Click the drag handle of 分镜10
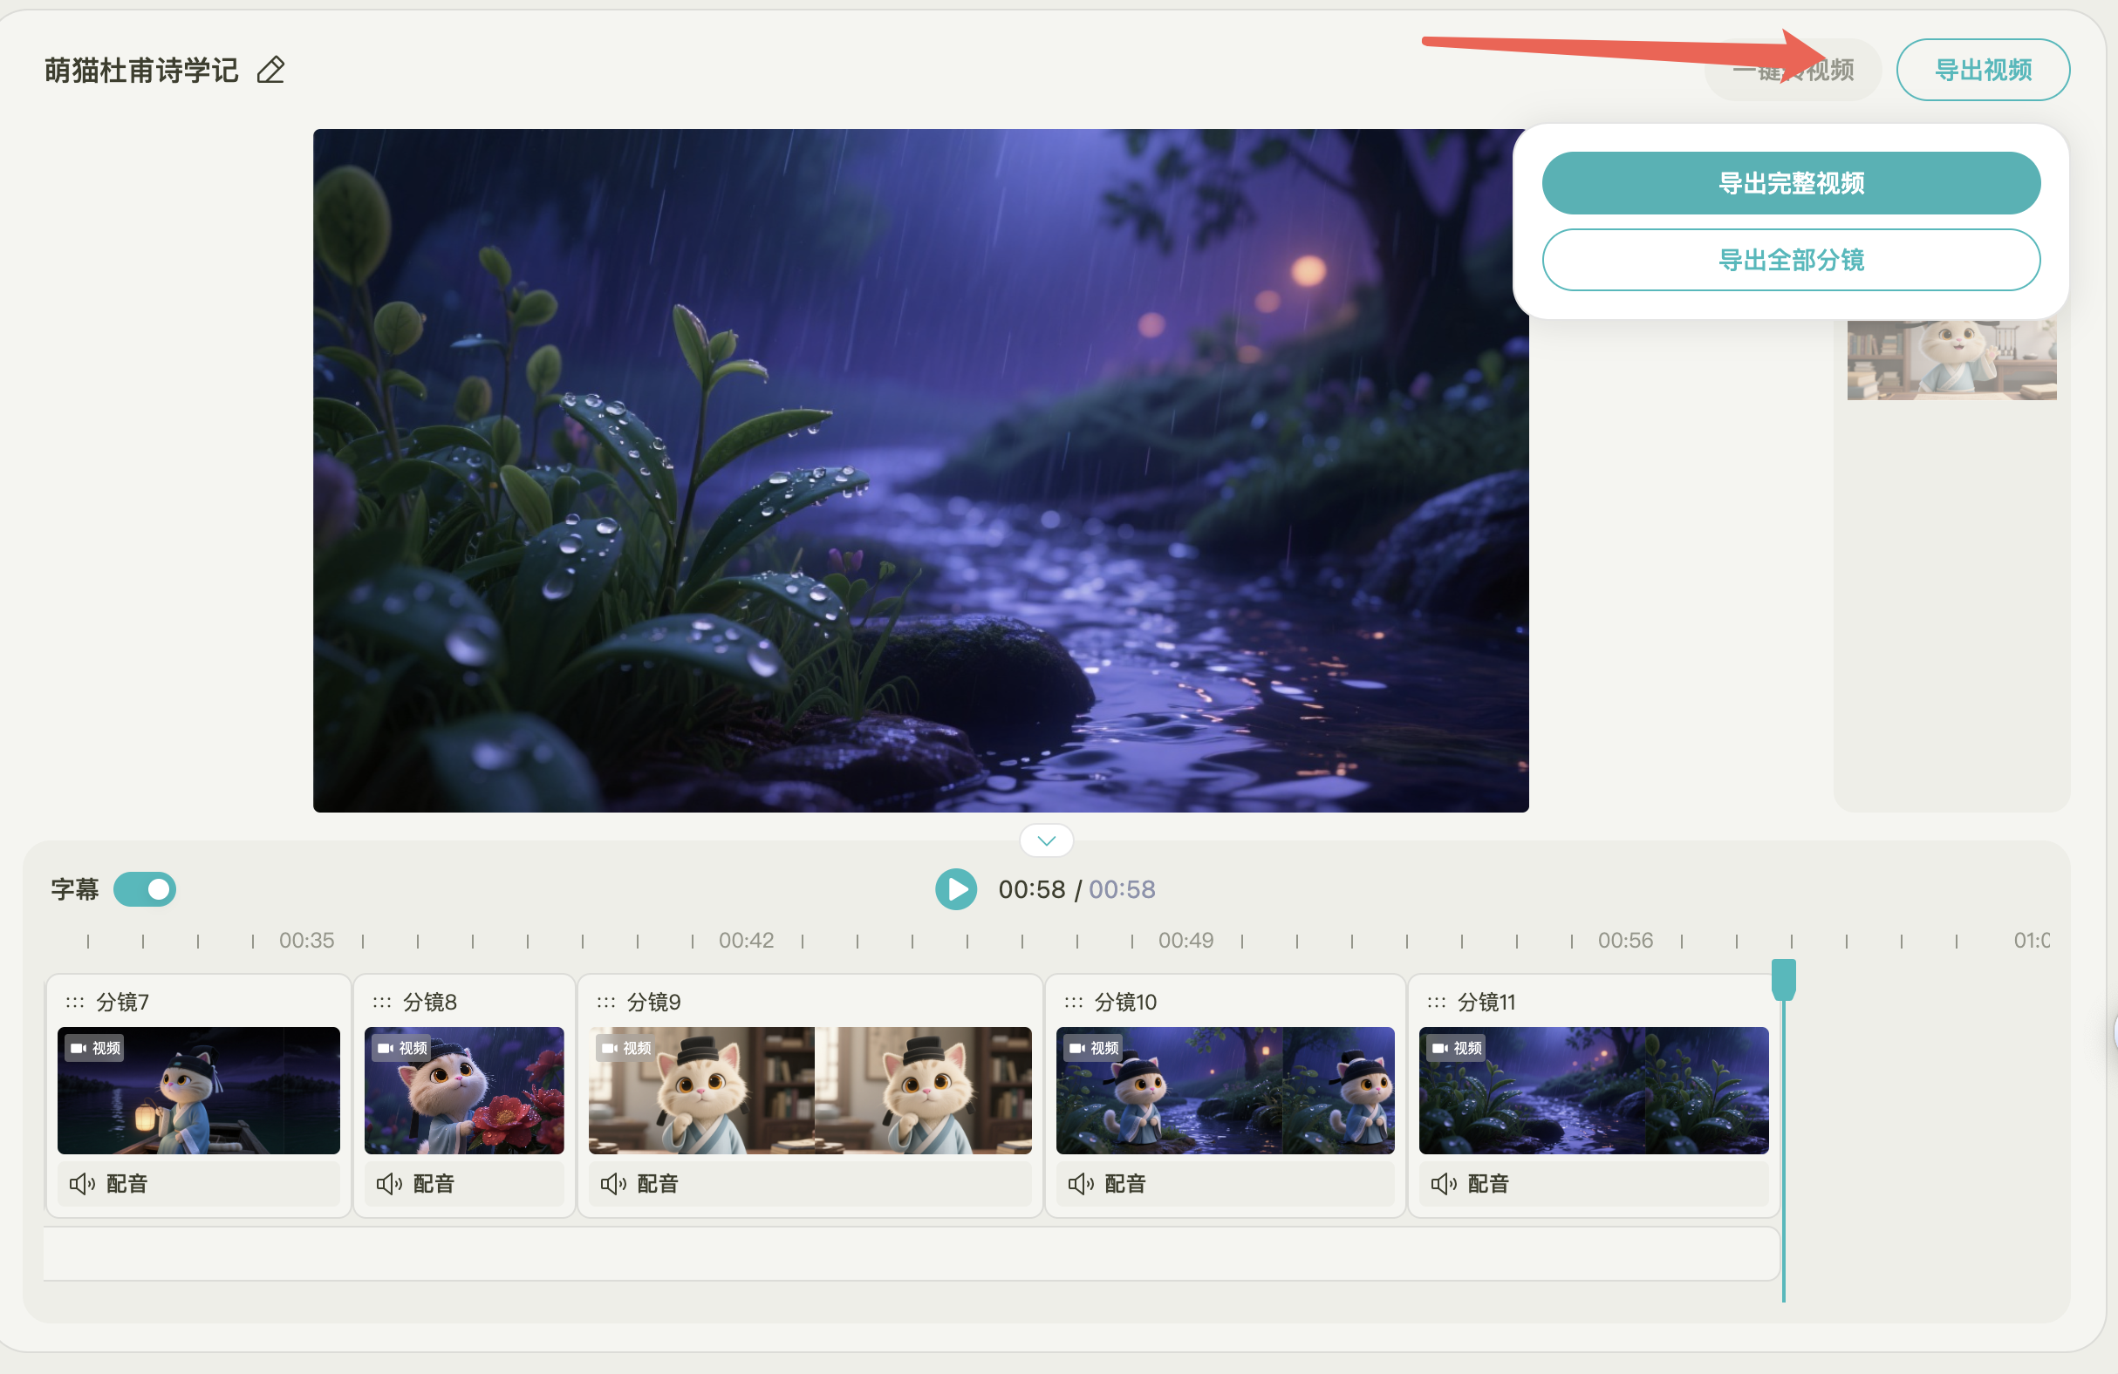Viewport: 2118px width, 1374px height. point(1074,1003)
